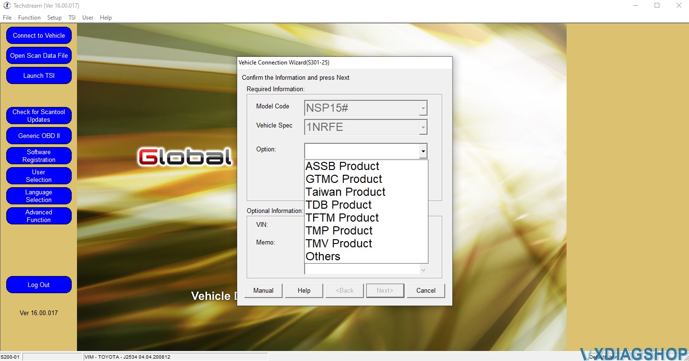This screenshot has width=689, height=361.
Task: Open Language Selection
Action: 39,196
